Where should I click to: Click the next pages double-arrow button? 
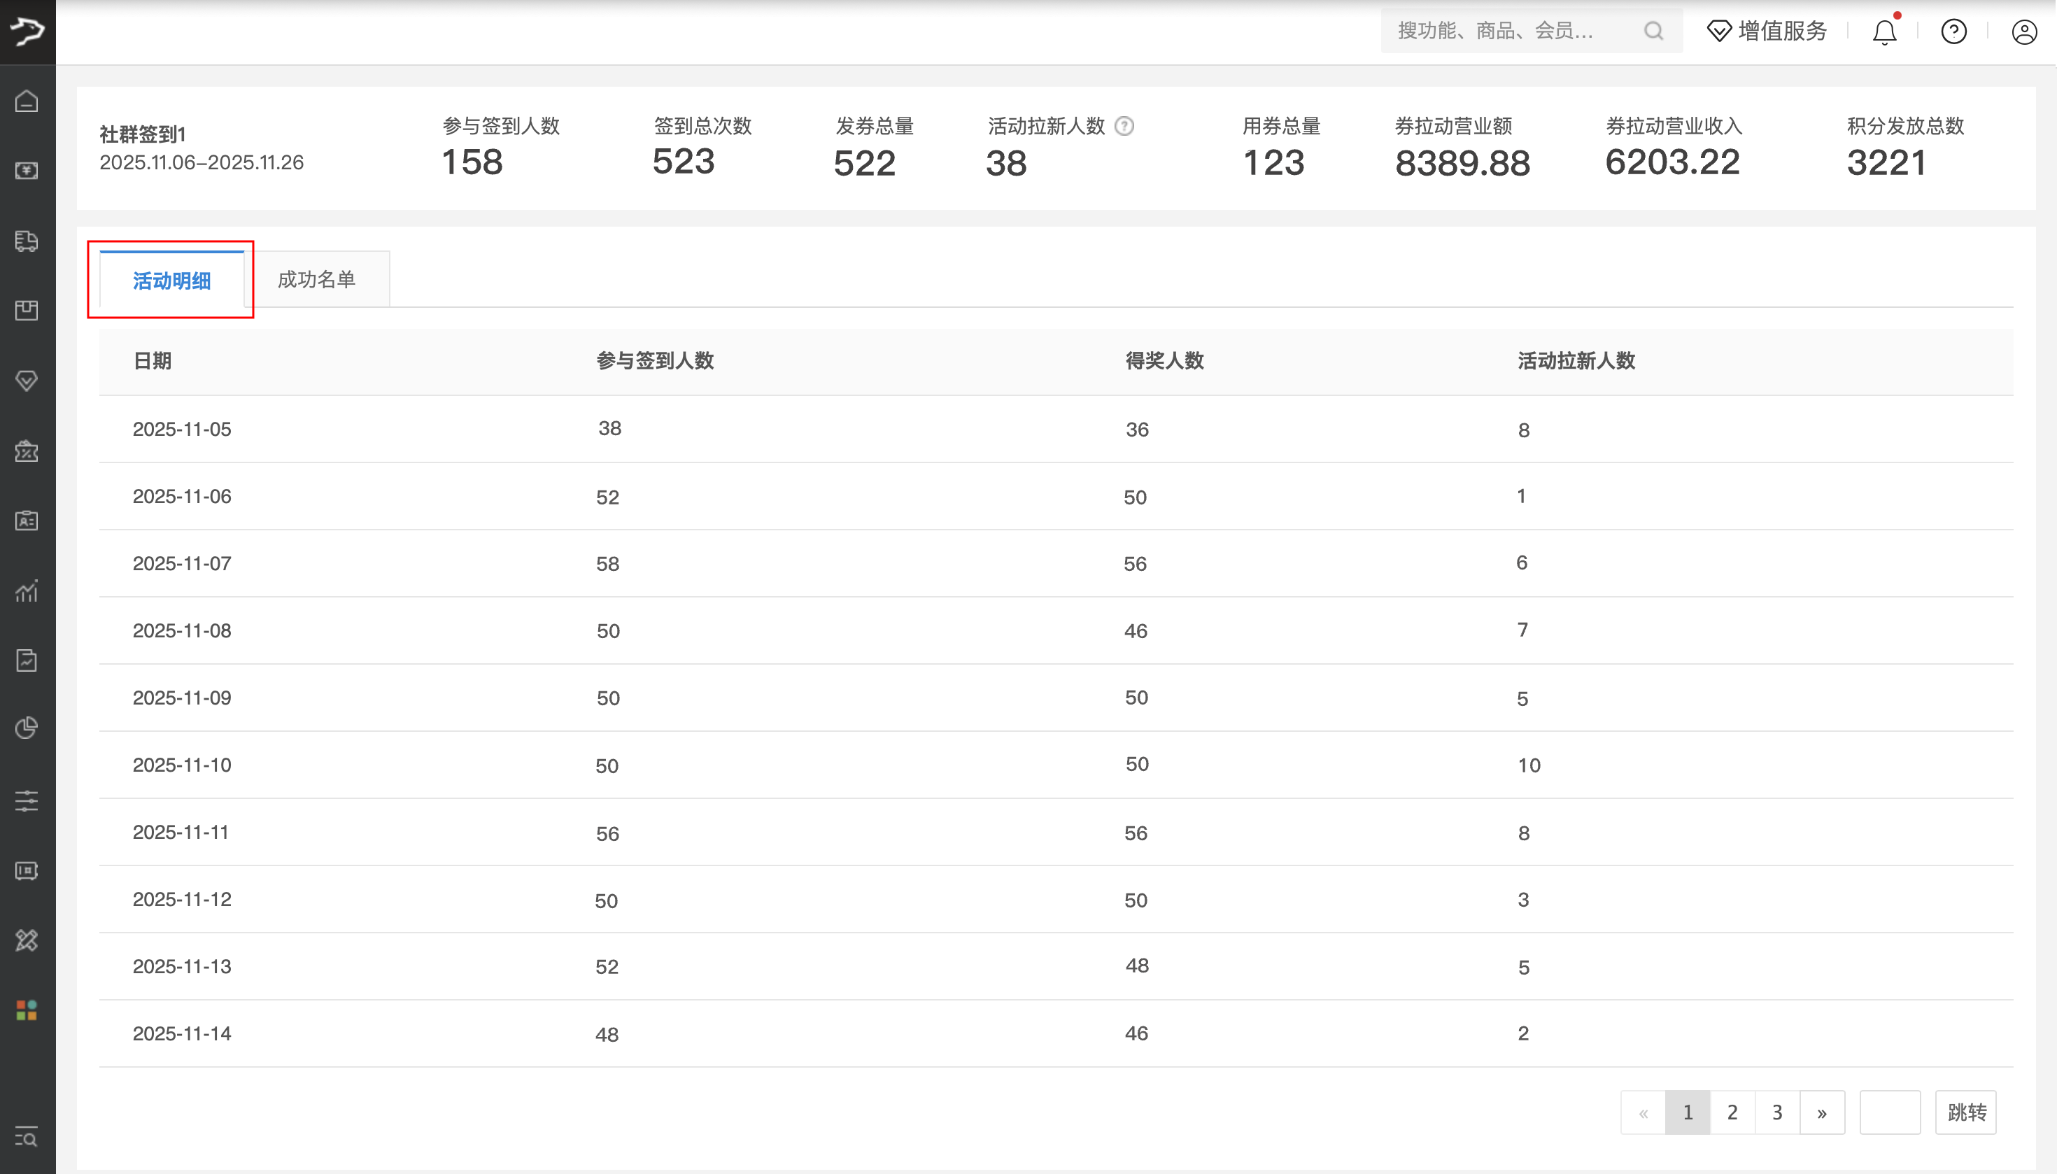[x=1821, y=1112]
